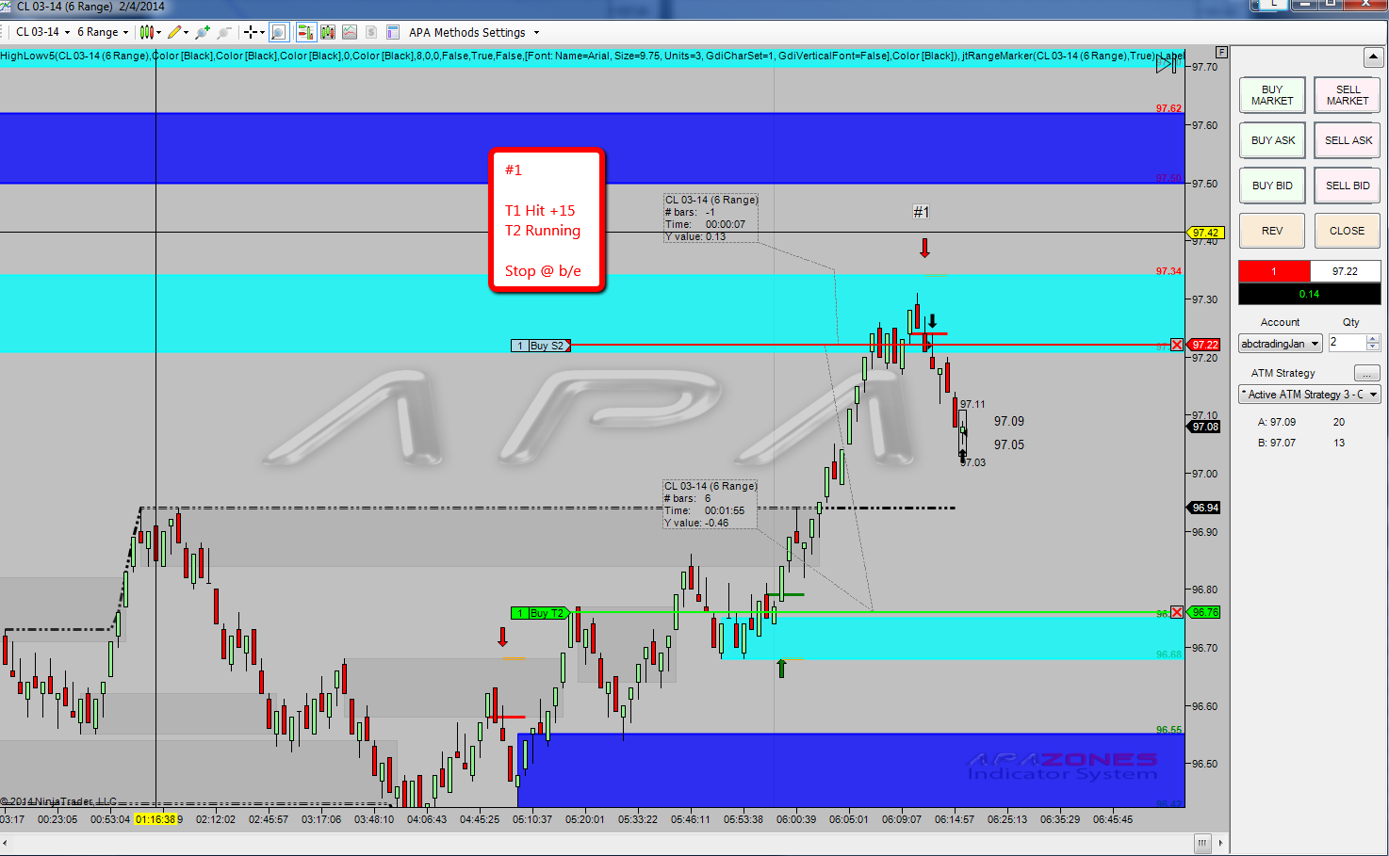
Task: Open the ATM Strategy ellipsis button
Action: (1366, 374)
